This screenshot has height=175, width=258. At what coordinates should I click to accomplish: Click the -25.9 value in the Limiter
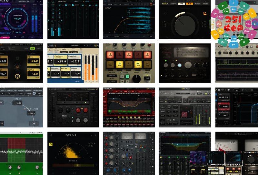60,61
